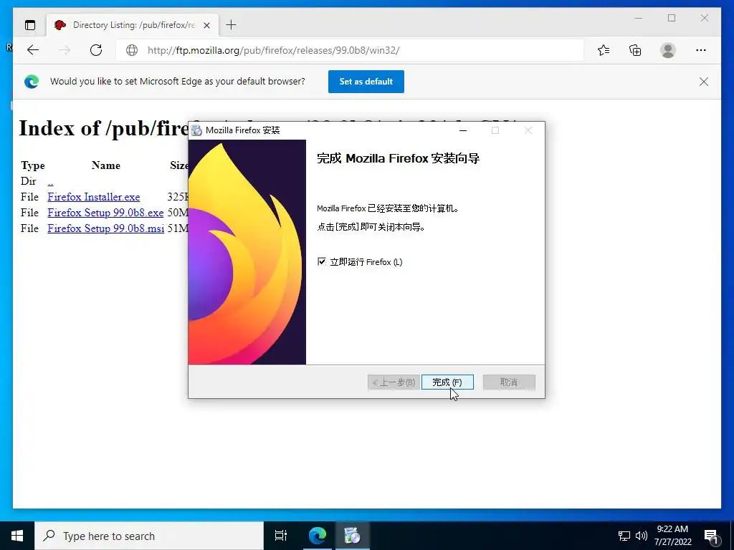The width and height of the screenshot is (734, 550).
Task: Click the 上一步 back button in installer
Action: pyautogui.click(x=394, y=382)
